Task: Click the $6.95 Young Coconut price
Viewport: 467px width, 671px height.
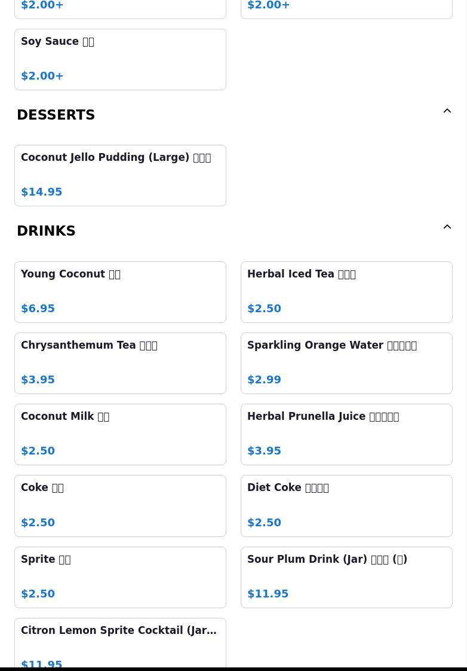Action: pos(38,309)
